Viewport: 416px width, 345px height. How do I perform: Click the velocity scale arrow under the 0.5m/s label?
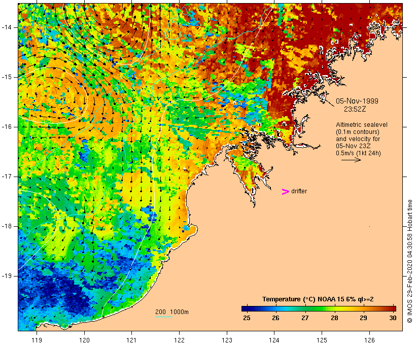tap(351, 160)
